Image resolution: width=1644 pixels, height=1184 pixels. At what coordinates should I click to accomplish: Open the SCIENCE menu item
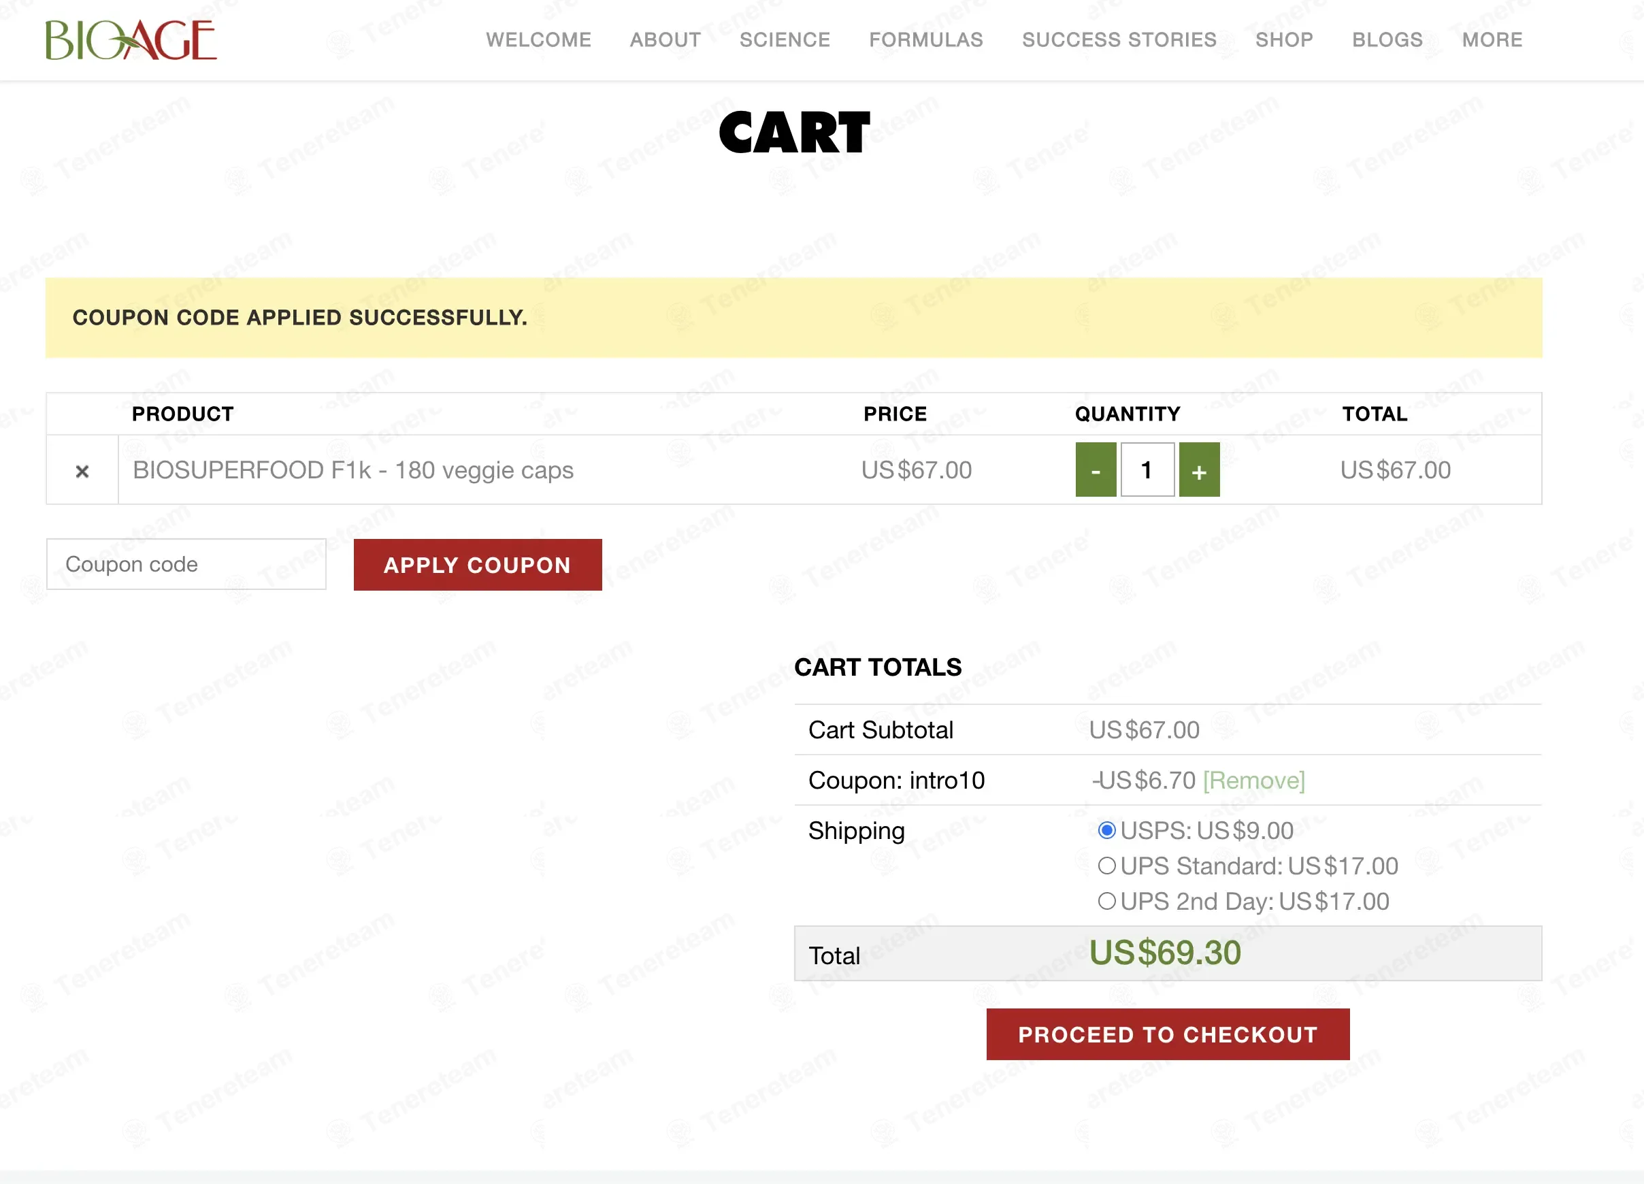[x=785, y=40]
